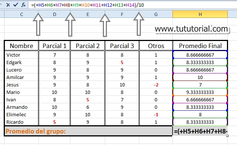Image resolution: width=237 pixels, height=145 pixels.
Task: Click the Parcial 1 header cell
Action: pyautogui.click(x=54, y=46)
